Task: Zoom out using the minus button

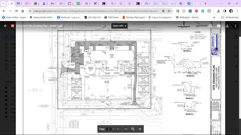Action: [x=126, y=129]
